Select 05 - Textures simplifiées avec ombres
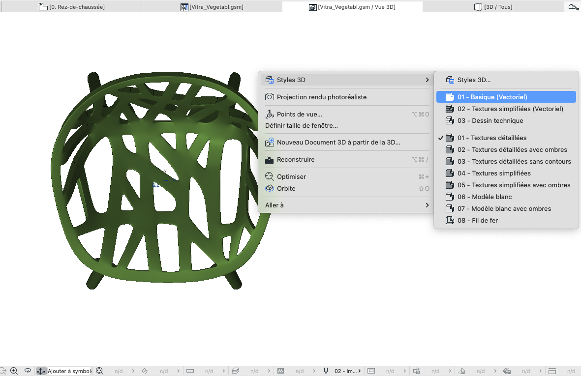Screen dimensions: 581x376 click(506, 185)
